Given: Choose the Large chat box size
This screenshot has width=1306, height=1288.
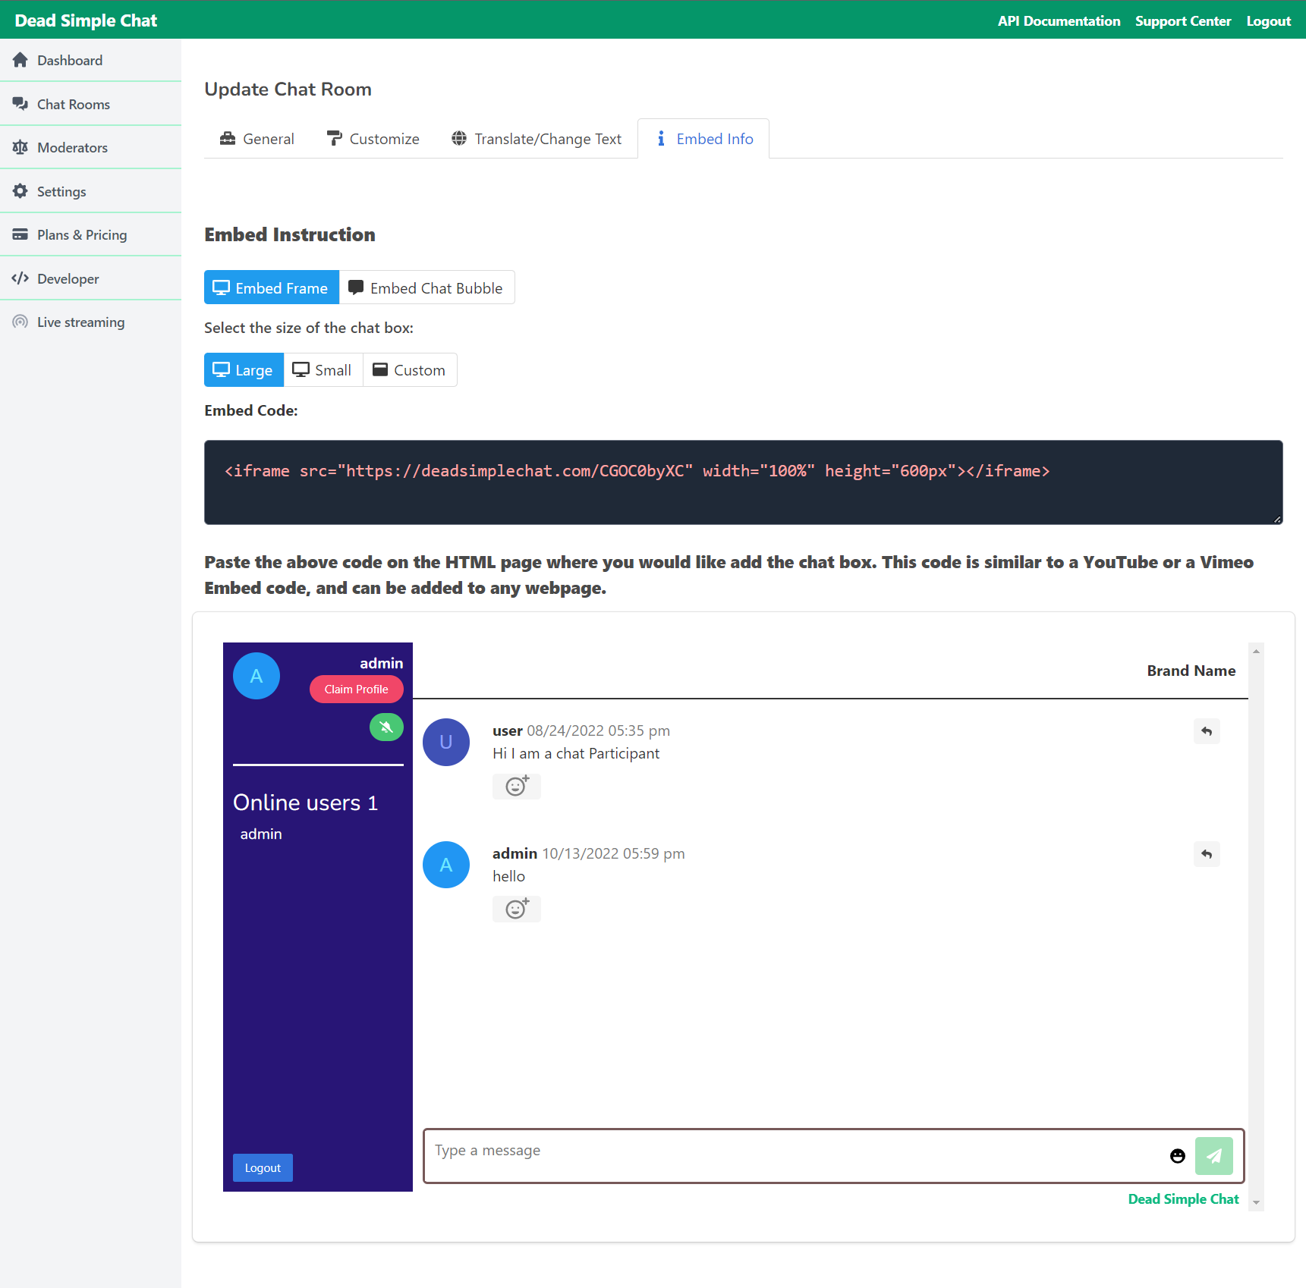Looking at the screenshot, I should click(244, 370).
